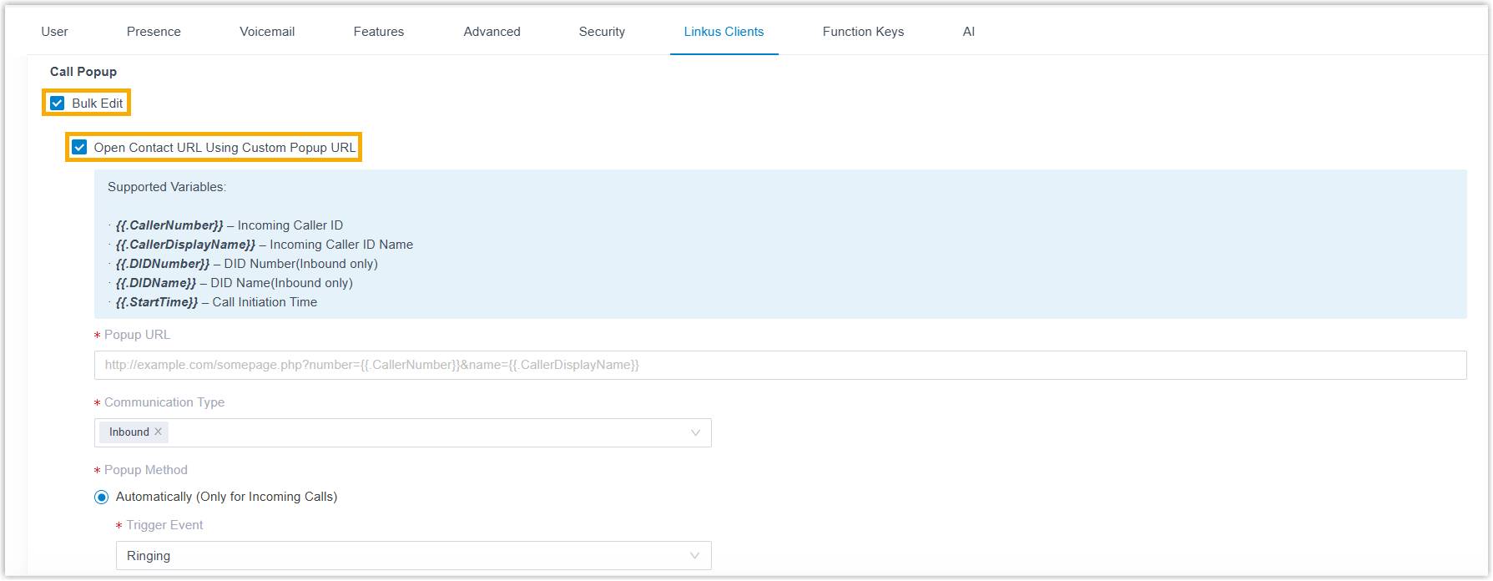The width and height of the screenshot is (1493, 581).
Task: Remove the Inbound tag with its x icon
Action: (159, 432)
